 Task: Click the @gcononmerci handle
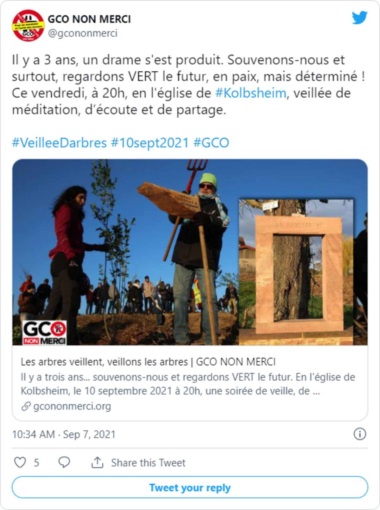coord(83,33)
